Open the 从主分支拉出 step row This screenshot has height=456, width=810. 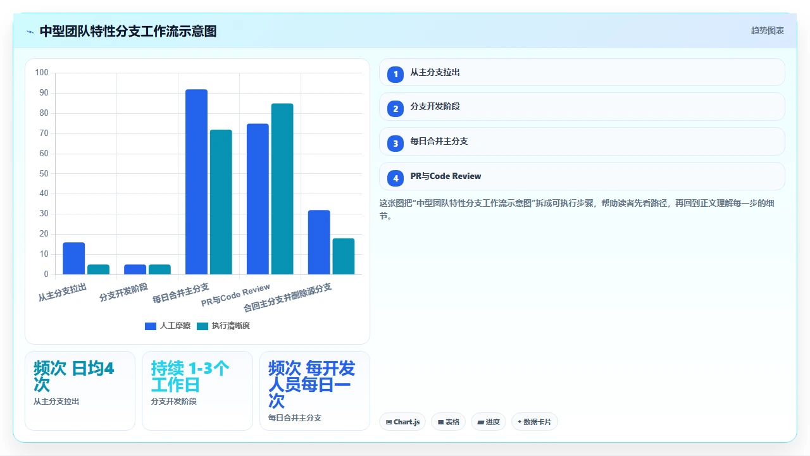[x=582, y=72]
